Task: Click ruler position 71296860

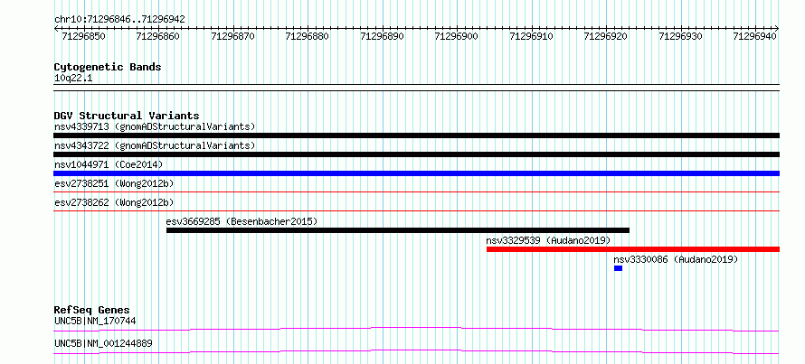Action: 159,36
